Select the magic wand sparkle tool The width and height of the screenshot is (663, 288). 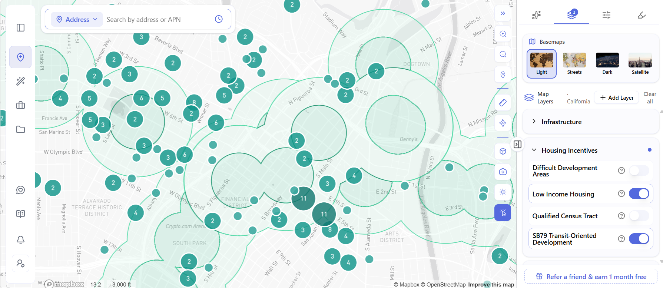(x=21, y=81)
